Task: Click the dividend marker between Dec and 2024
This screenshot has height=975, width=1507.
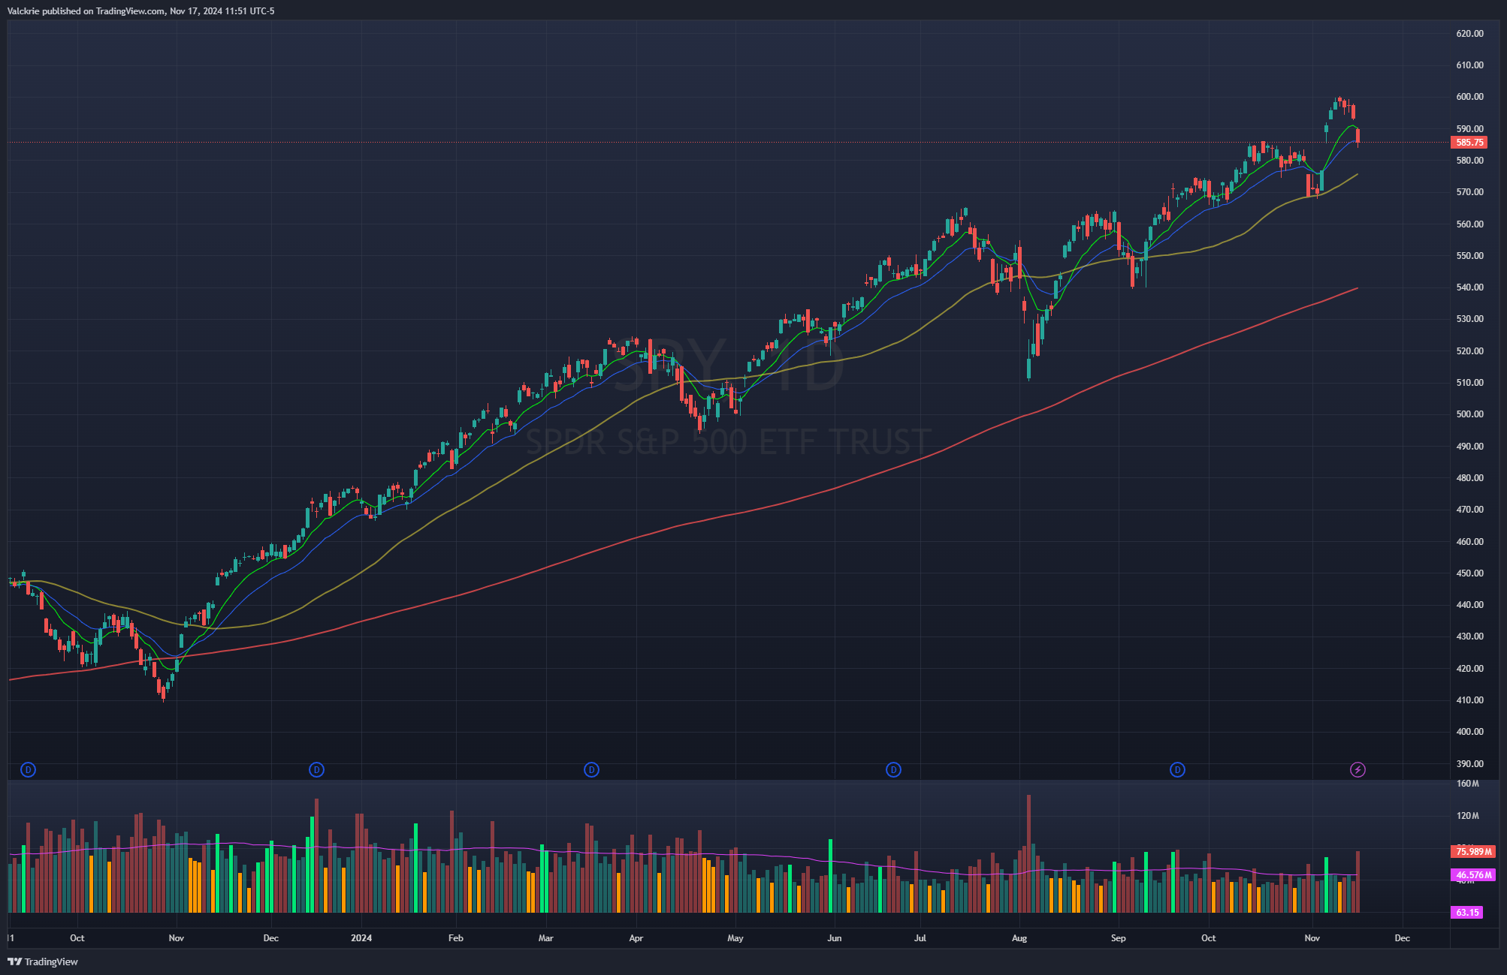Action: click(316, 769)
